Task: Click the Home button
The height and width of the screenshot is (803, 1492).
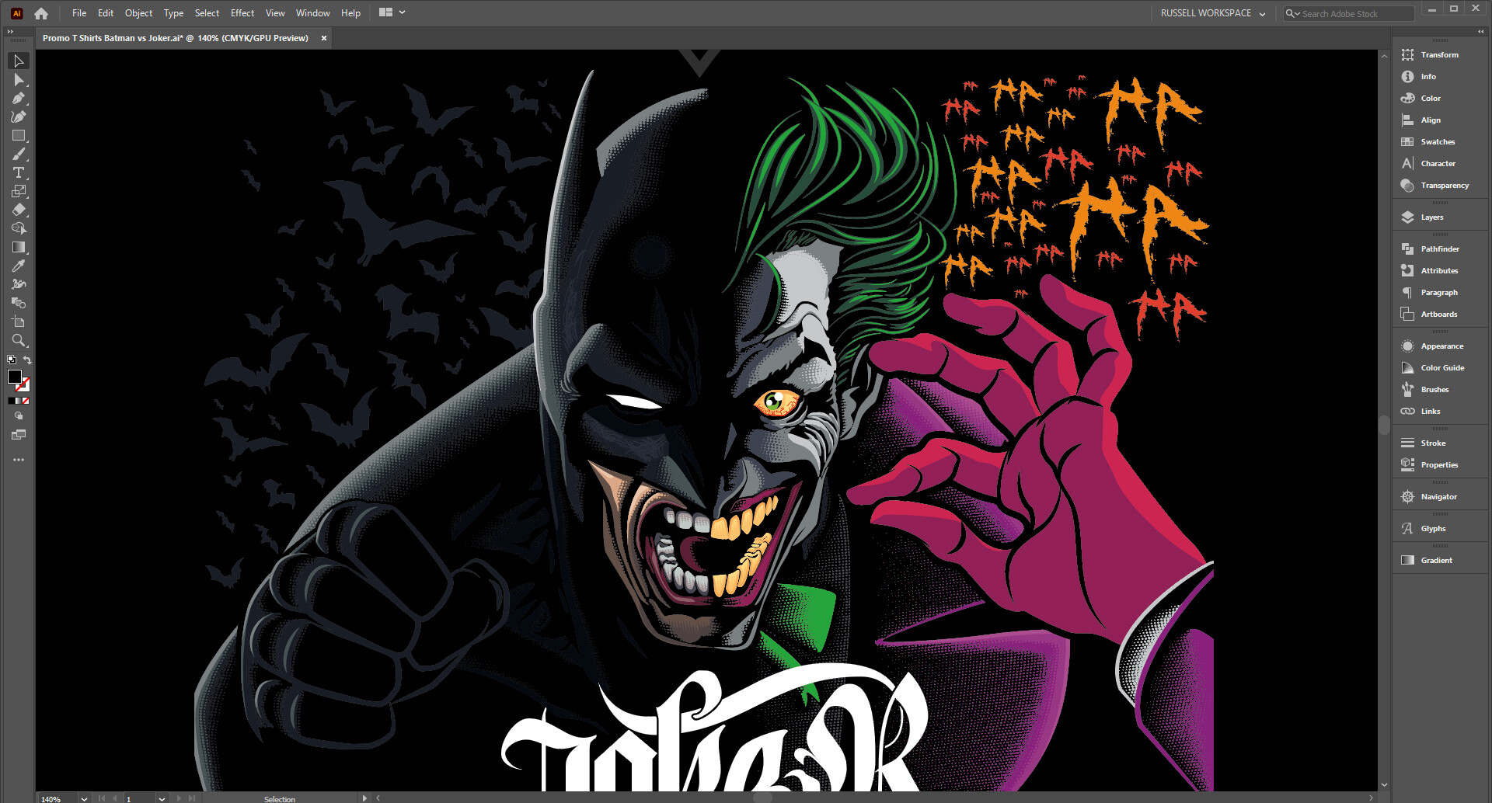Action: point(40,12)
